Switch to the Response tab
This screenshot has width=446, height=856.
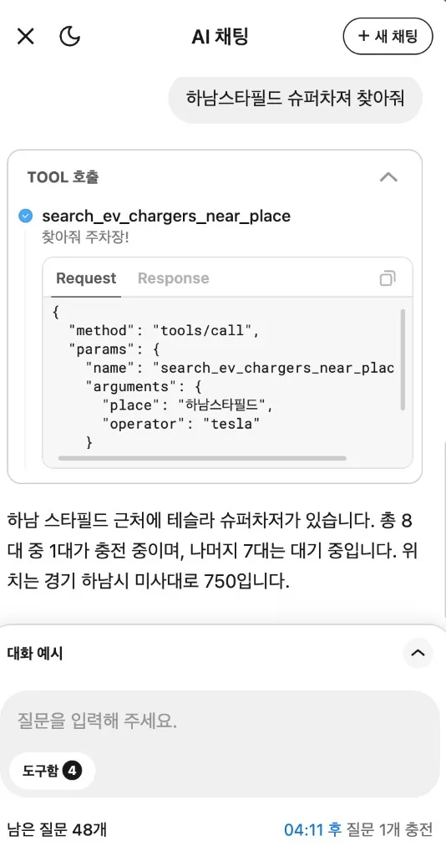174,278
